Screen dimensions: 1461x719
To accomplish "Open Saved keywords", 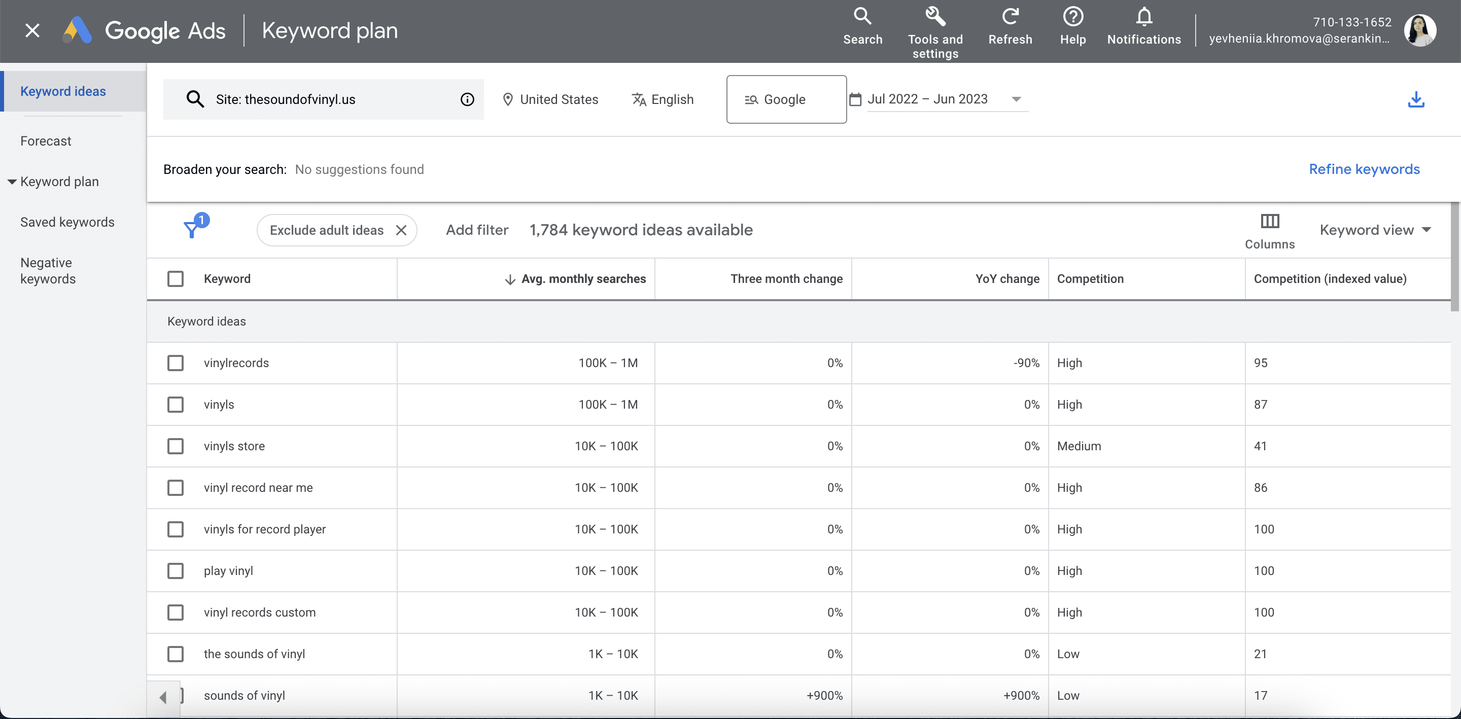I will point(67,222).
